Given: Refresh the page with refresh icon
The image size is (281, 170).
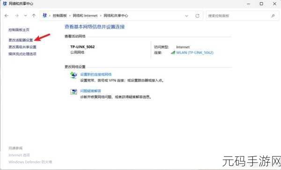Looking at the screenshot, I should tap(197, 16).
